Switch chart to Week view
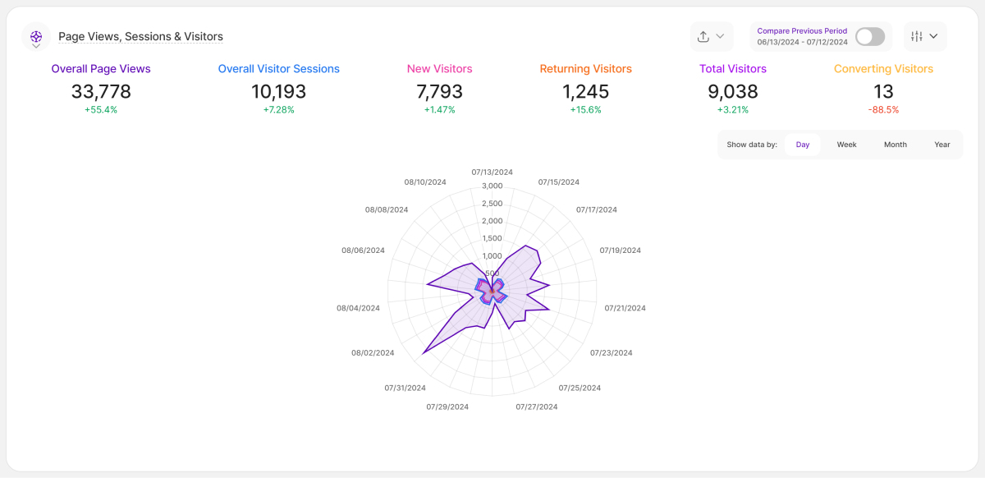Screen dimensions: 985x478 coord(846,145)
